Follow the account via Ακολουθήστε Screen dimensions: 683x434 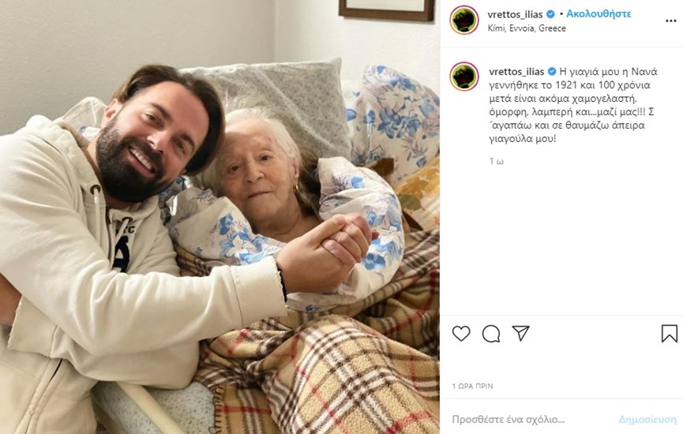point(599,14)
